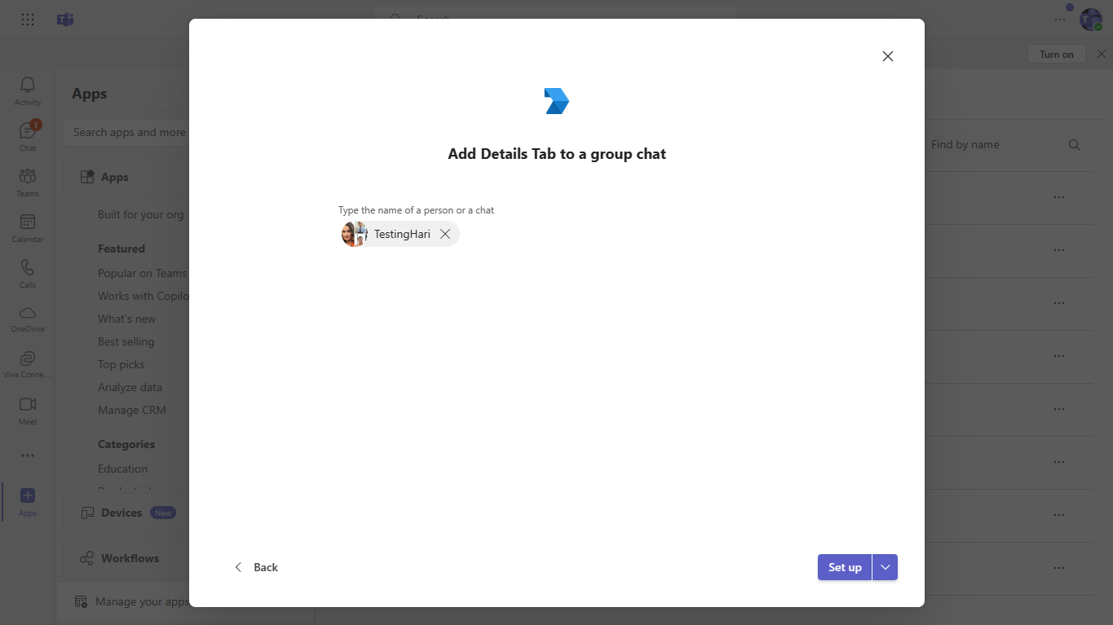Open the Set up dropdown arrow

pos(886,567)
